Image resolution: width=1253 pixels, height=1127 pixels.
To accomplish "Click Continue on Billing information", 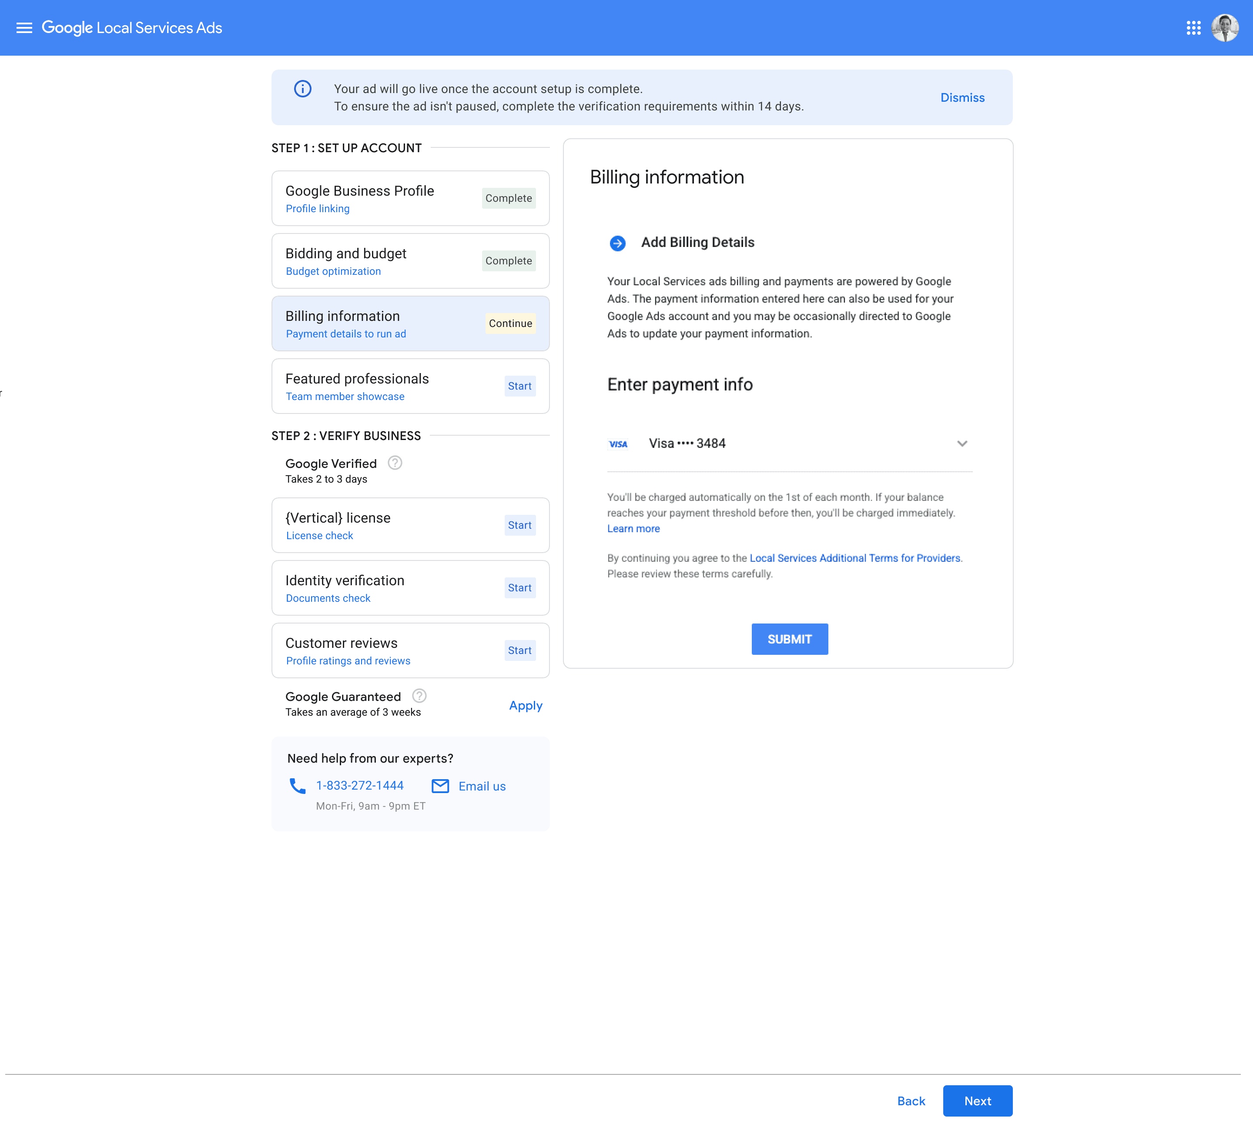I will (510, 323).
